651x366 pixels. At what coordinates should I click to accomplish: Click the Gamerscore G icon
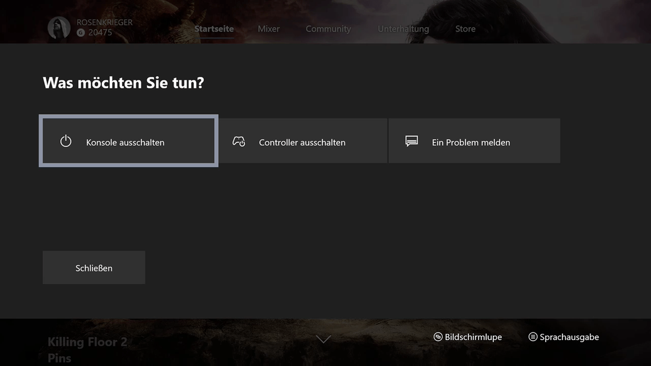click(81, 33)
